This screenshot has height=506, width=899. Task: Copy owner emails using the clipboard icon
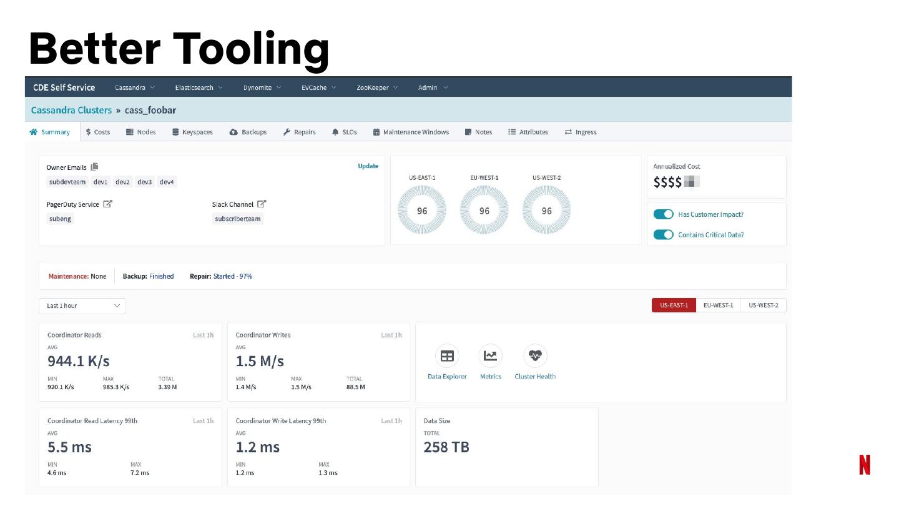click(x=95, y=167)
